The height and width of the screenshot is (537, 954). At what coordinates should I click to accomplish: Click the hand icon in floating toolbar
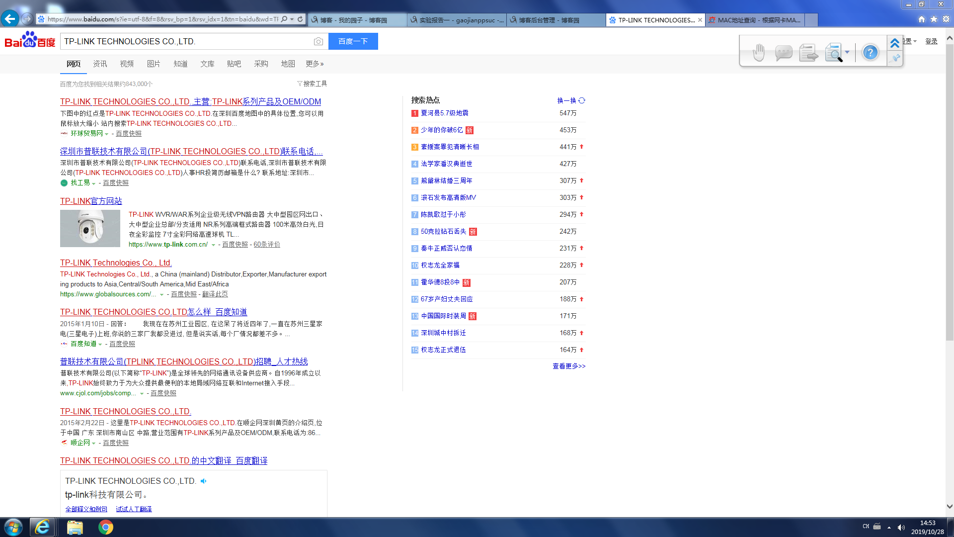[758, 53]
